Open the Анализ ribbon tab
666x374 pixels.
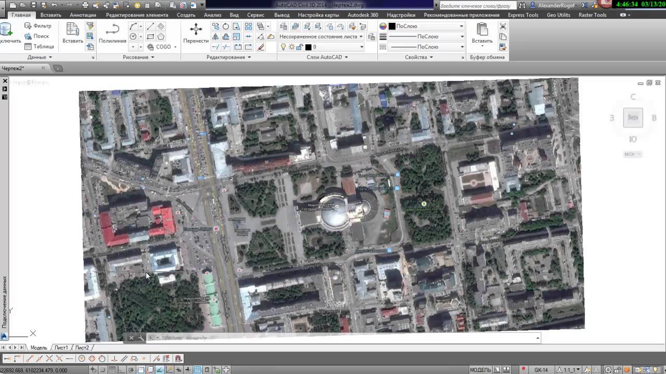pos(213,15)
